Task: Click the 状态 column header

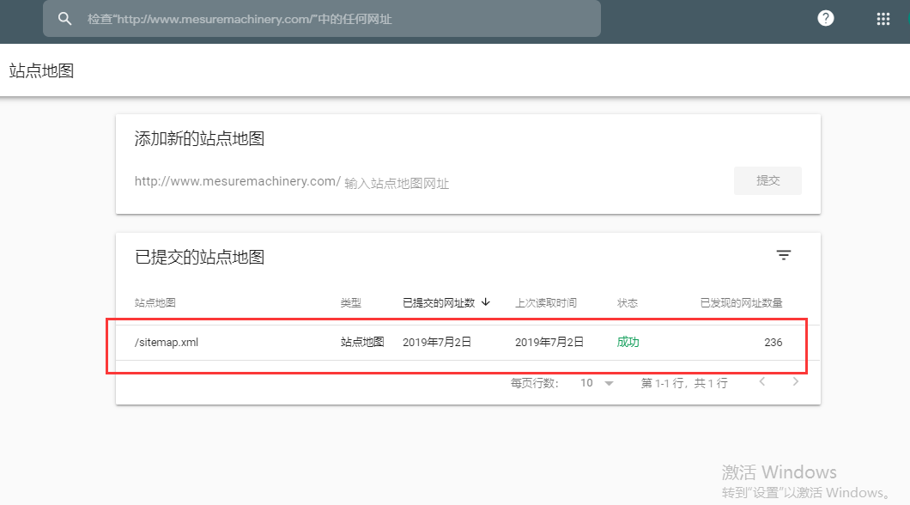Action: (628, 303)
